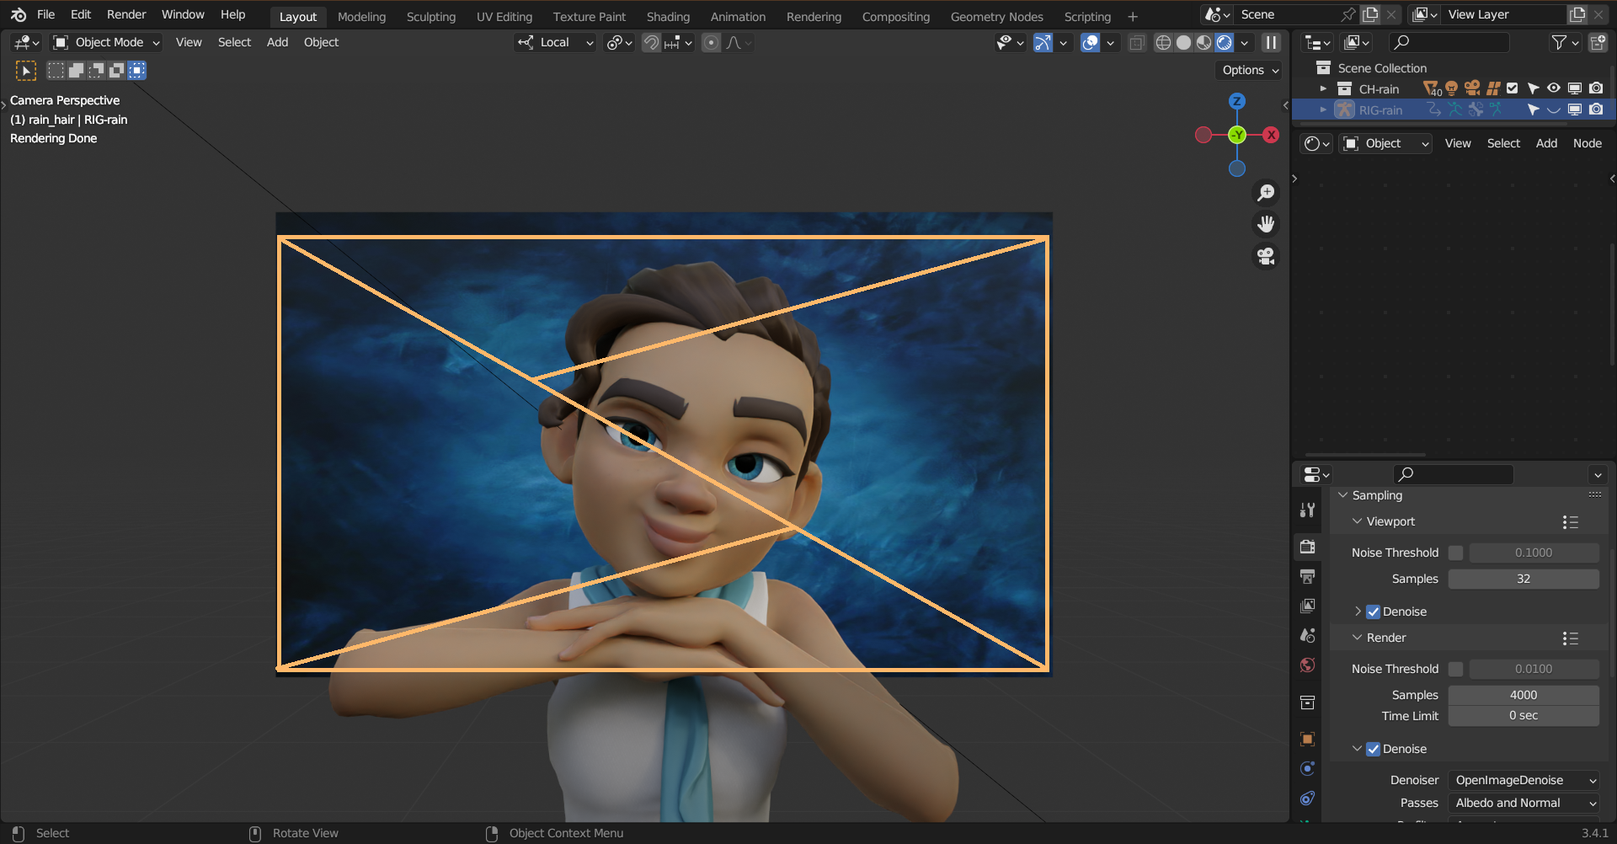Switch to rendered viewport shading

tap(1225, 43)
